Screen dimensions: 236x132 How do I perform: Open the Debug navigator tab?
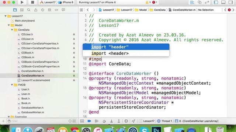coord(49,10)
